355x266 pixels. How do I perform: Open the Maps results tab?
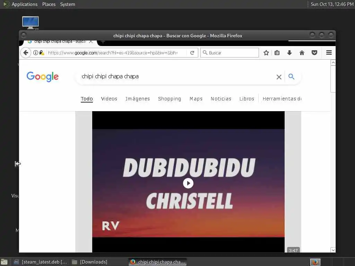point(196,99)
